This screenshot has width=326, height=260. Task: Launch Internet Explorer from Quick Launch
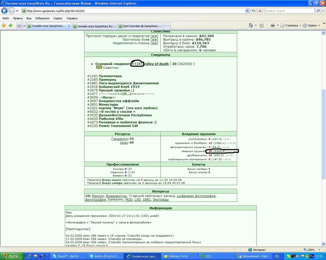coord(29,256)
